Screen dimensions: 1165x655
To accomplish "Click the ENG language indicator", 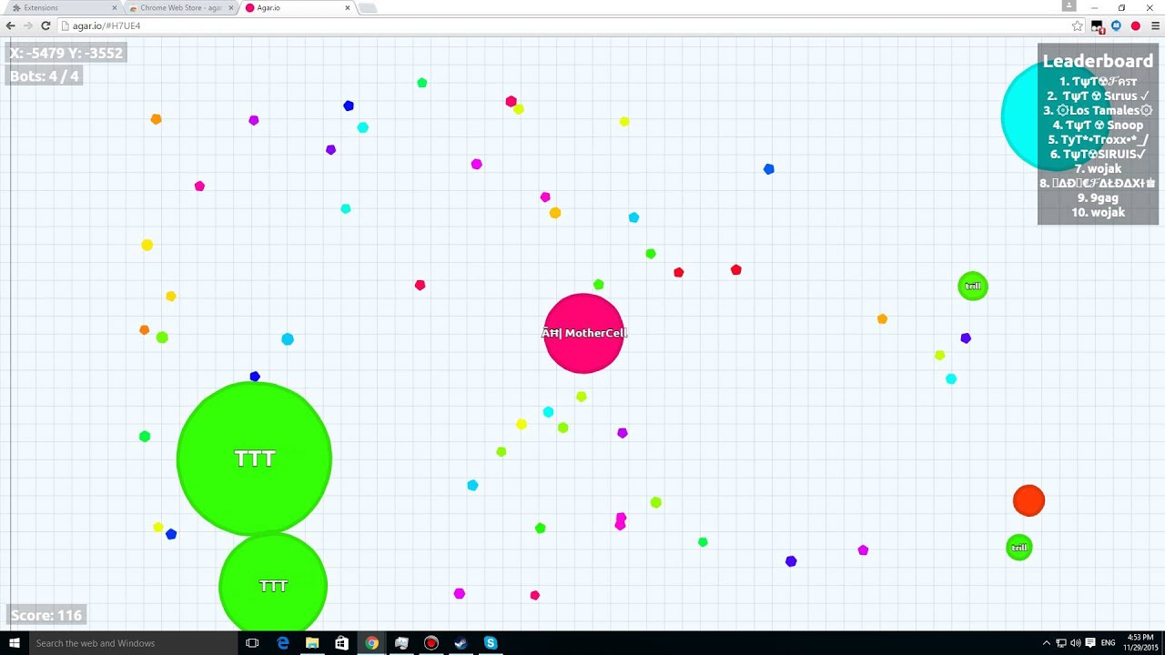I will [1108, 643].
